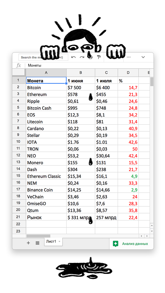This screenshot has height=293, width=165.
Task: Click the Redo arrow in the toolbar
Action: pyautogui.click(x=82, y=57)
